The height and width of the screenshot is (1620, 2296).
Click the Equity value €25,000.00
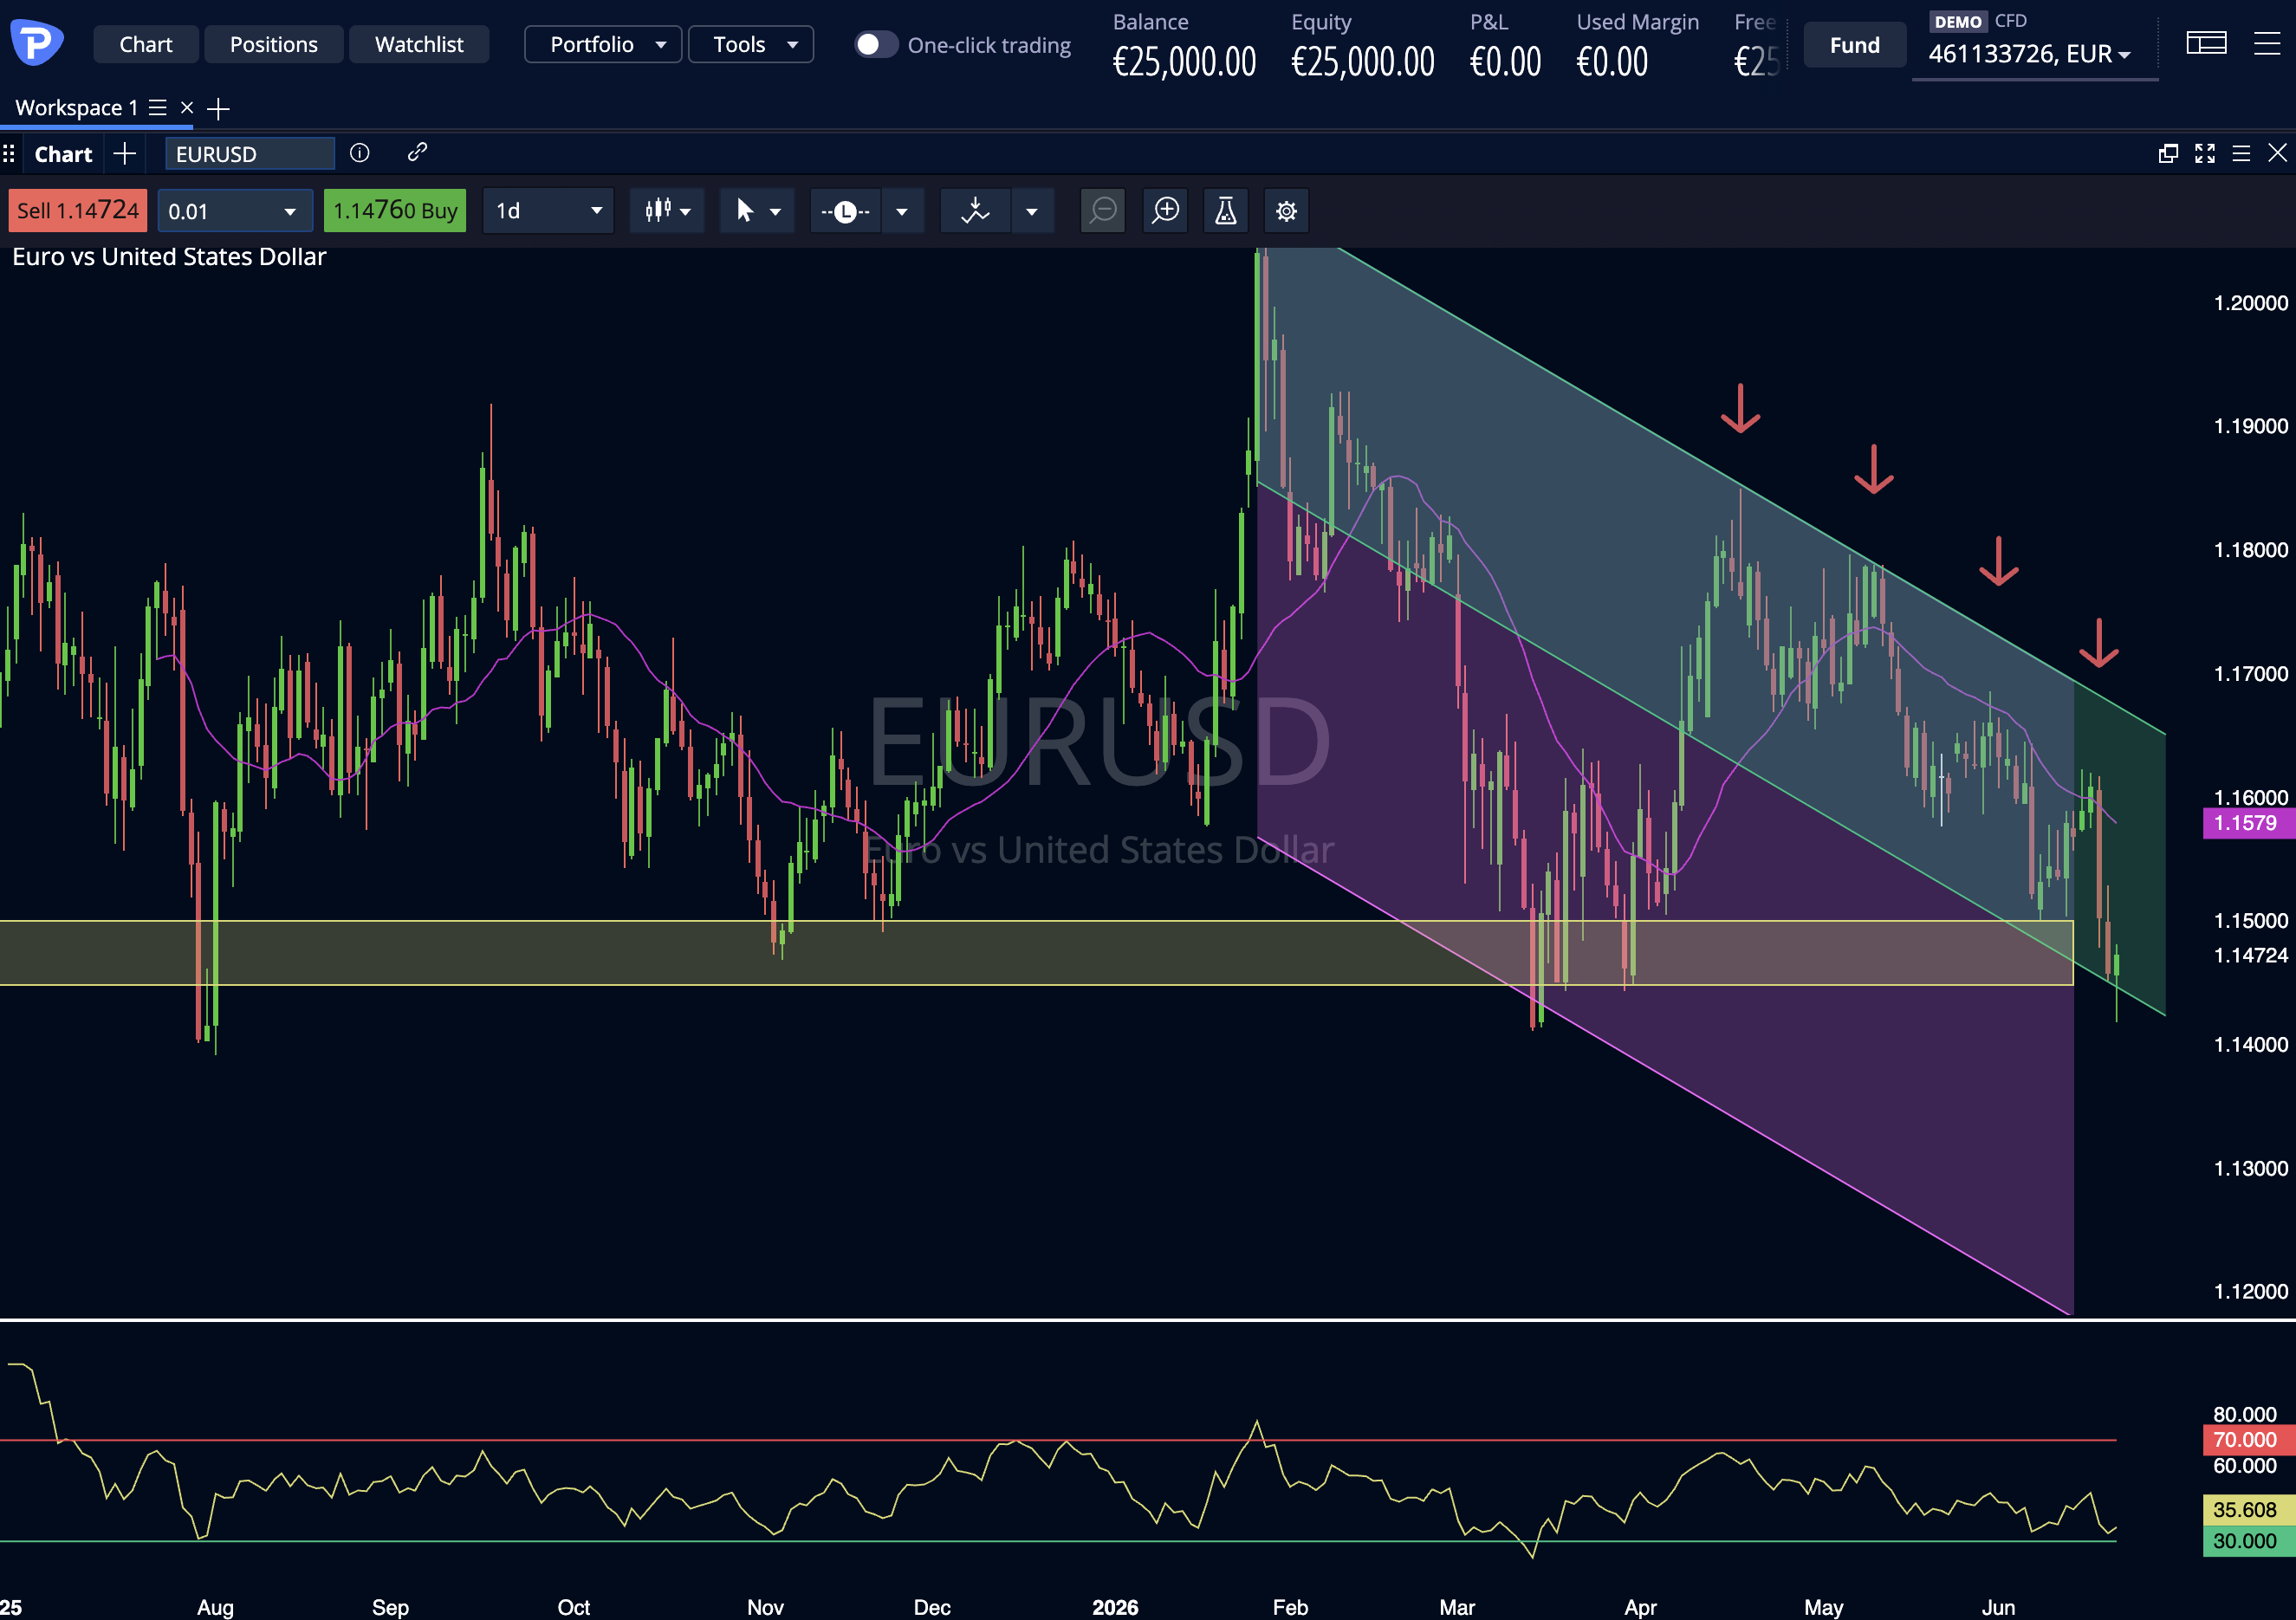click(1363, 62)
